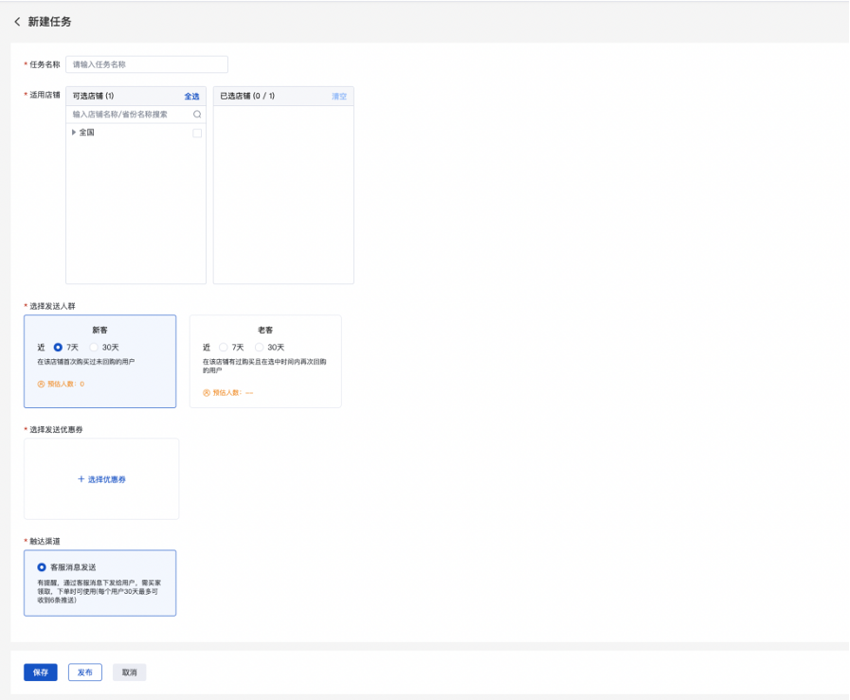Select 30天 radio under 新客
The height and width of the screenshot is (700, 850).
(x=95, y=348)
